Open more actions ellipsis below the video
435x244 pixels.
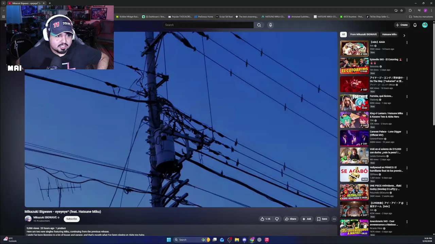[x=334, y=219]
